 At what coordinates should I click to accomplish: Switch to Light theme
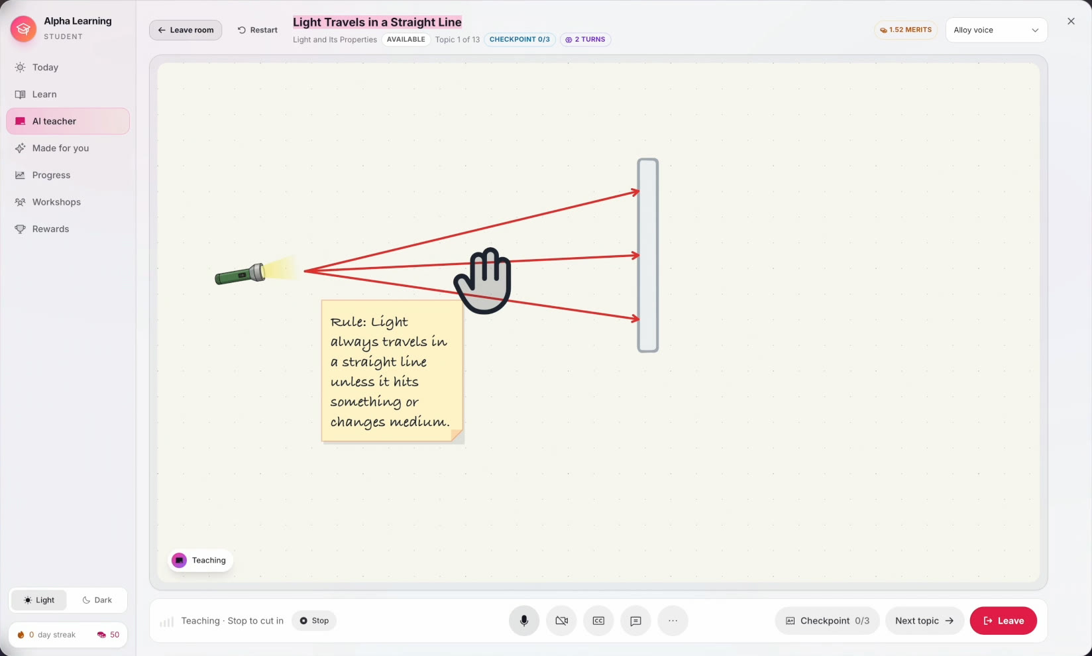(x=39, y=600)
